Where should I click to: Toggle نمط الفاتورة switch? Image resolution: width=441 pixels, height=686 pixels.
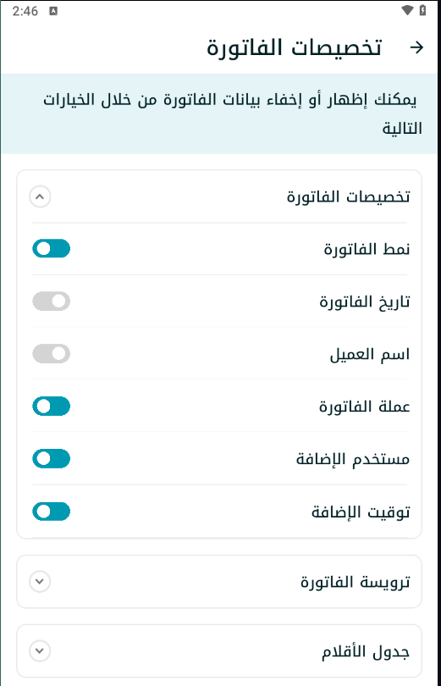click(51, 248)
